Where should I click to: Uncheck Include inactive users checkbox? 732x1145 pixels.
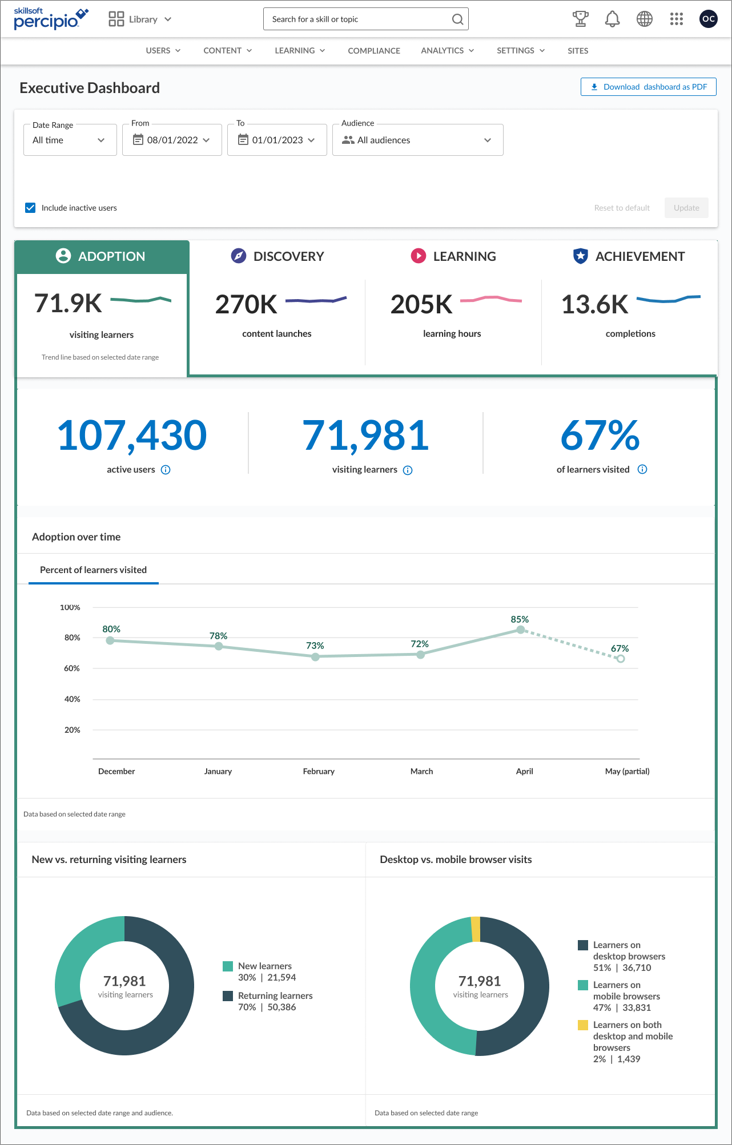[30, 208]
